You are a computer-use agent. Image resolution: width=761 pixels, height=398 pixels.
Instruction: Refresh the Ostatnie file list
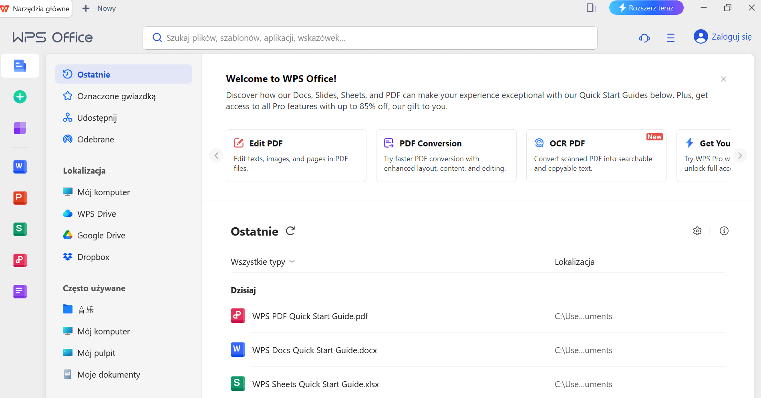pyautogui.click(x=290, y=231)
